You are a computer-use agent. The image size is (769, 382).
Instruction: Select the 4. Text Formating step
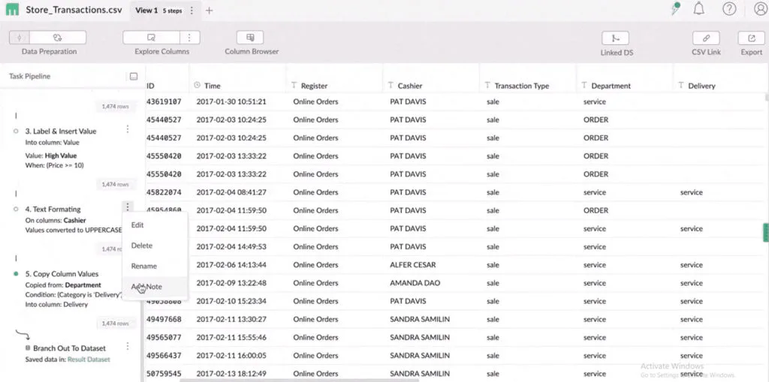[x=53, y=209]
